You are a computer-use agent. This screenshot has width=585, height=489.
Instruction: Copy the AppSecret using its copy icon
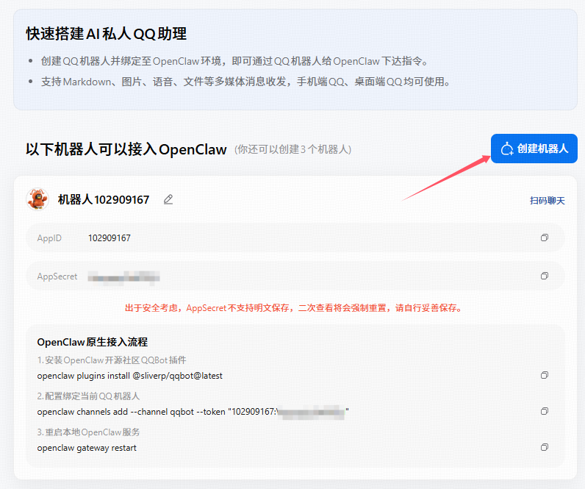544,276
